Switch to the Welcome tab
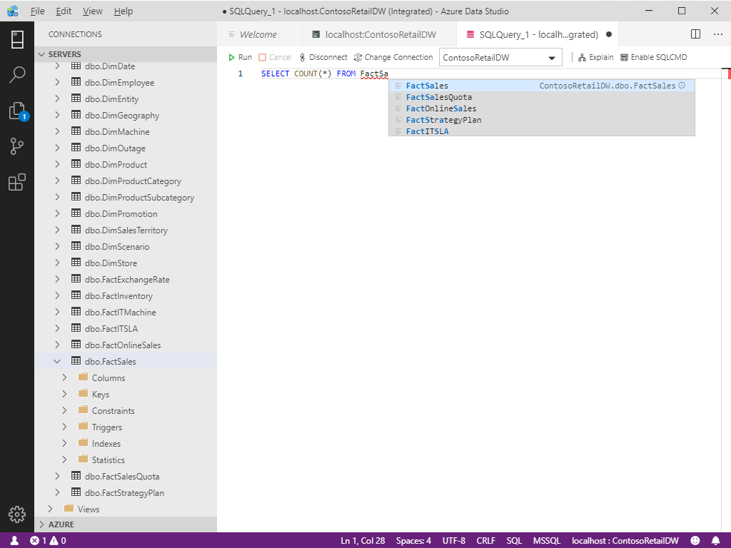731x548 pixels. [258, 34]
